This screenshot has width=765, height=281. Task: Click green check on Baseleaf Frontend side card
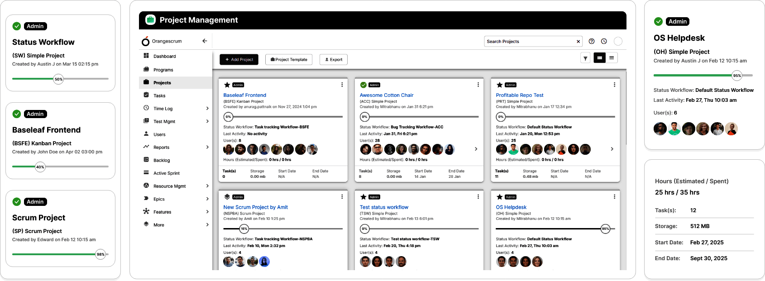click(17, 114)
